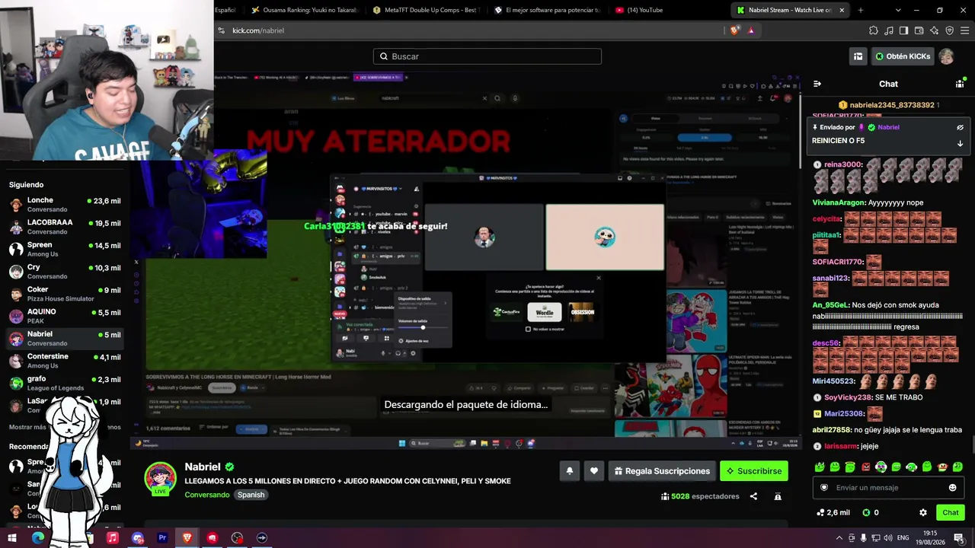Open the Brave hamburger main menu

pos(964,30)
